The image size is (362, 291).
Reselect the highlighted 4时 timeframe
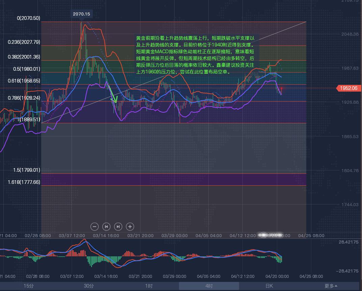tap(209, 285)
